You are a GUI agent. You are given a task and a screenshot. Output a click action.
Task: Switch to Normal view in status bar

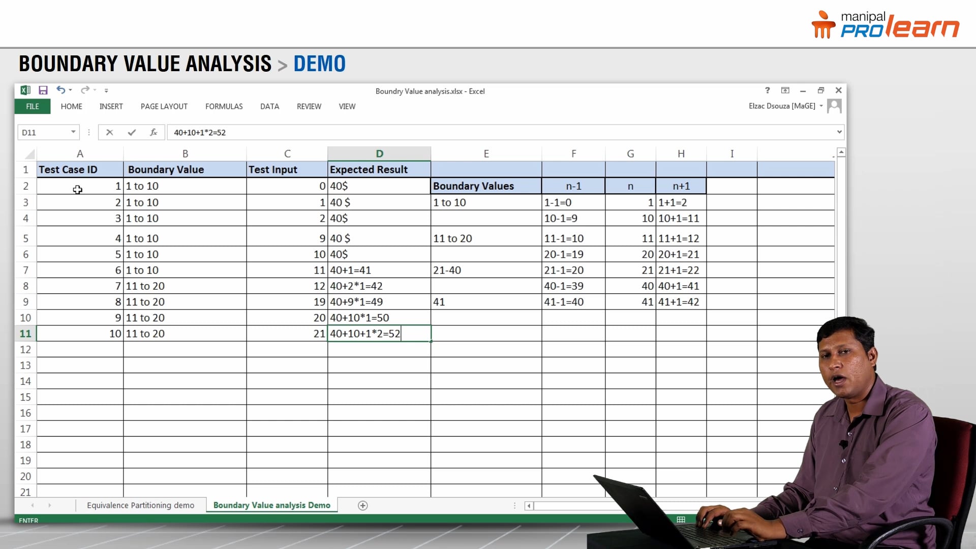pos(681,520)
